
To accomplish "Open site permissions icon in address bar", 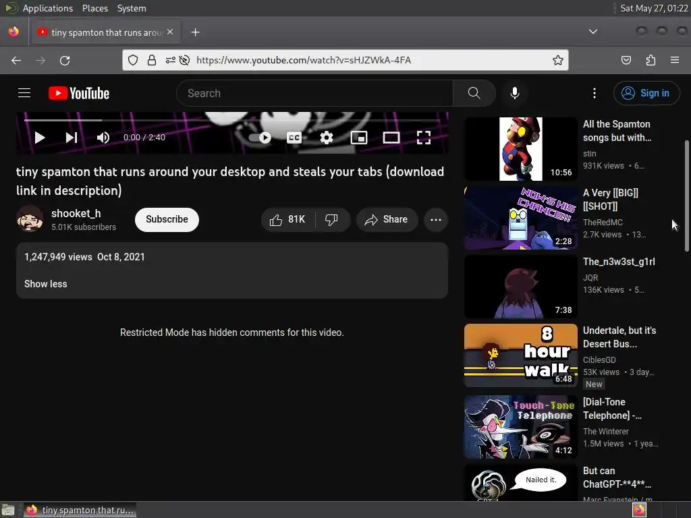I will click(171, 60).
